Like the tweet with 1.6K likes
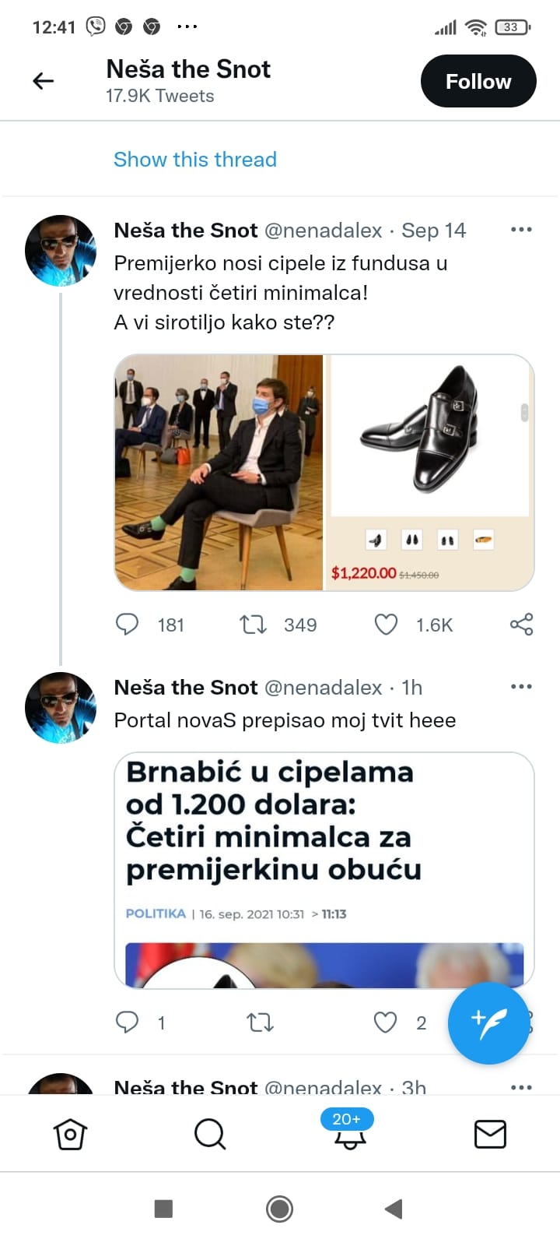560x1246 pixels. click(x=386, y=625)
